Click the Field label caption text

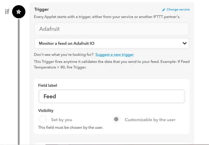(x=48, y=85)
